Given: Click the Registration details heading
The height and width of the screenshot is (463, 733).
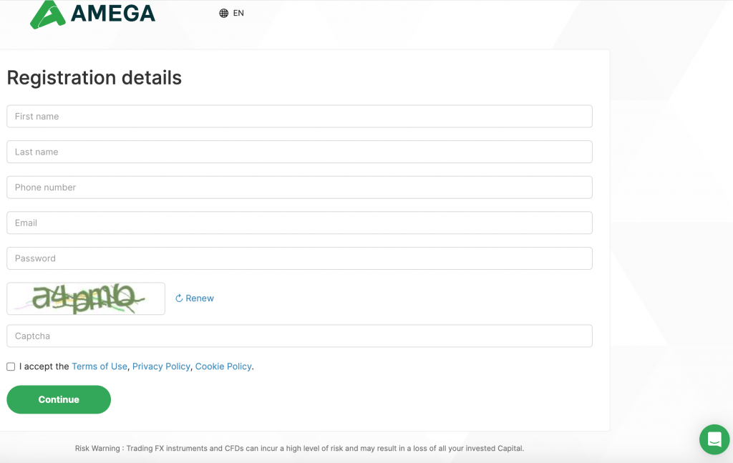Looking at the screenshot, I should pos(94,77).
